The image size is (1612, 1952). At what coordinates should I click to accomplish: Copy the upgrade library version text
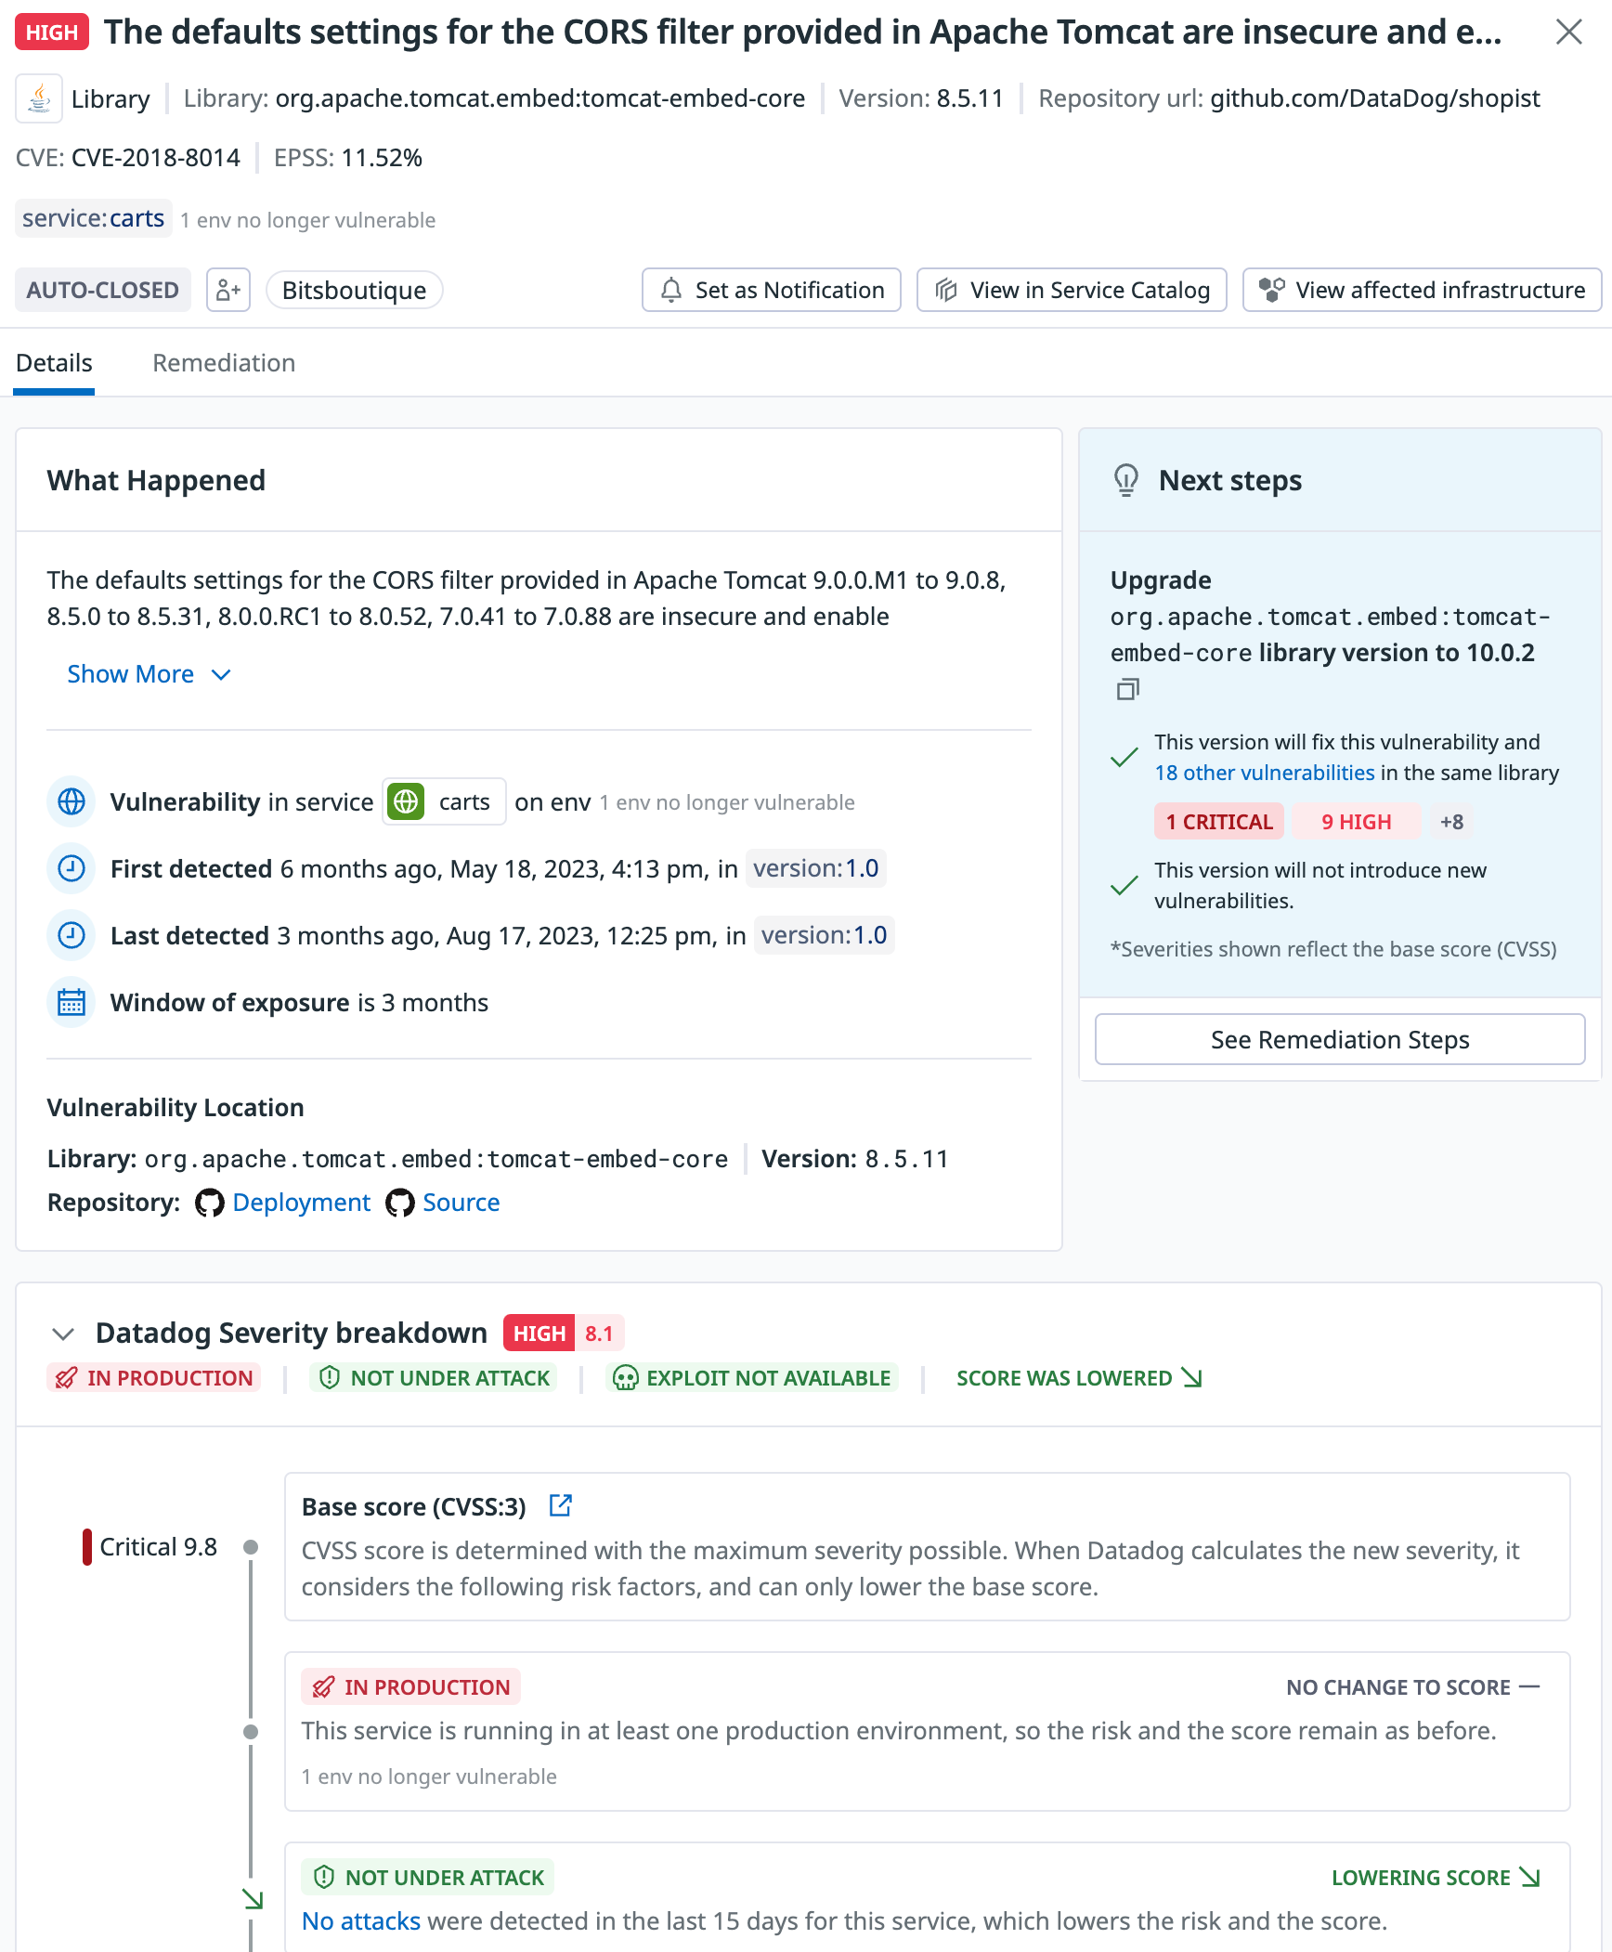point(1127,689)
